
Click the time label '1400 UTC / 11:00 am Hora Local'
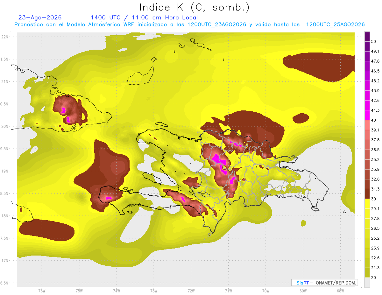[144, 18]
